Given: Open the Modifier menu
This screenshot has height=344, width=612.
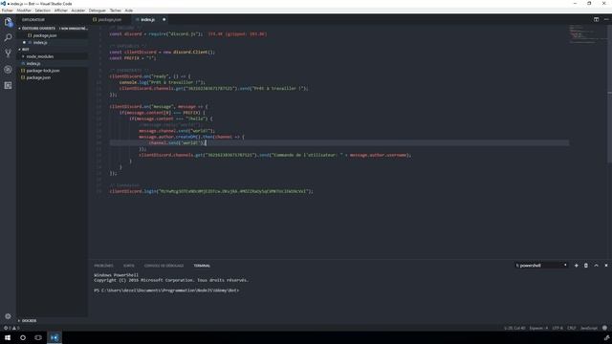Looking at the screenshot, I should (x=24, y=11).
